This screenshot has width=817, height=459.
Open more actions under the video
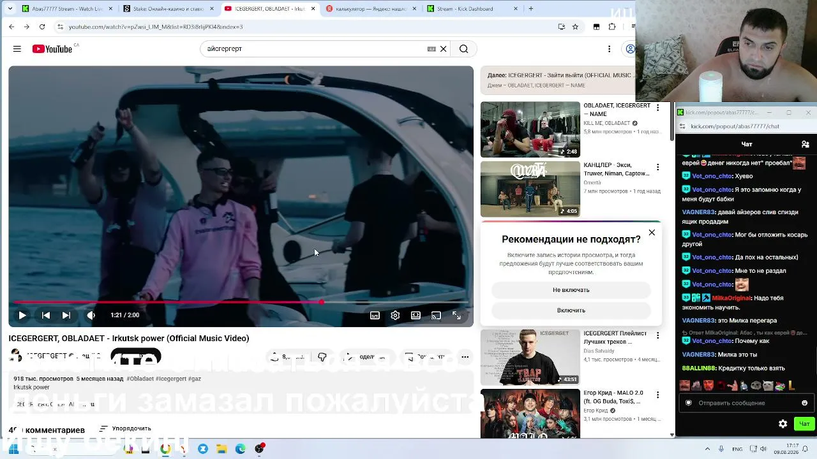pos(465,357)
